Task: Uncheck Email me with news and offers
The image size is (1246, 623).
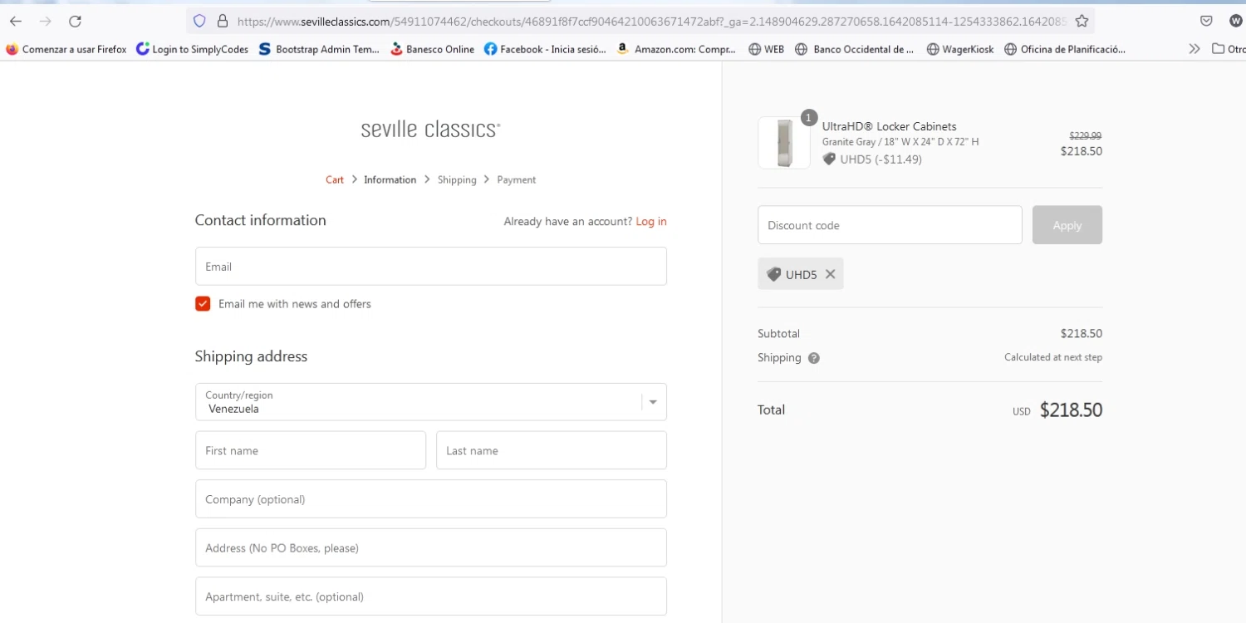Action: pyautogui.click(x=203, y=304)
